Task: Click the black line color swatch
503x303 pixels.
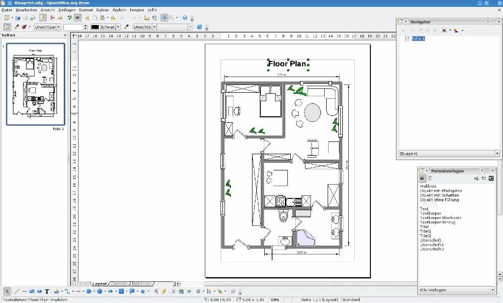Action: [x=95, y=27]
